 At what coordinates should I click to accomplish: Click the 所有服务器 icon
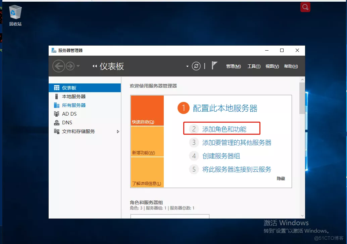point(57,105)
